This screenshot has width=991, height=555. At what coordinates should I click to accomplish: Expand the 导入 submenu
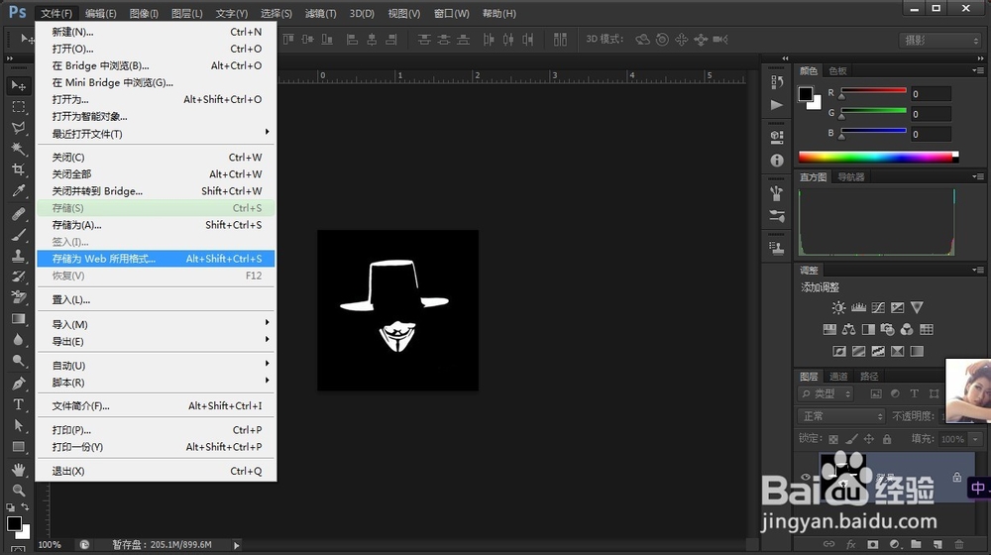point(156,324)
